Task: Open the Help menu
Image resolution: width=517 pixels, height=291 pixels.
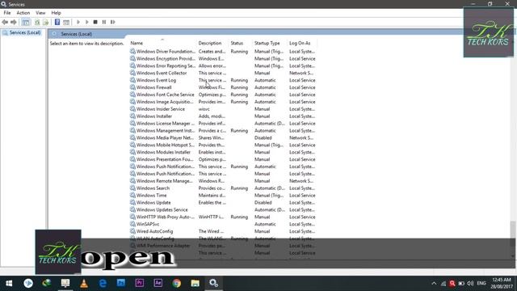Action: pos(56,13)
